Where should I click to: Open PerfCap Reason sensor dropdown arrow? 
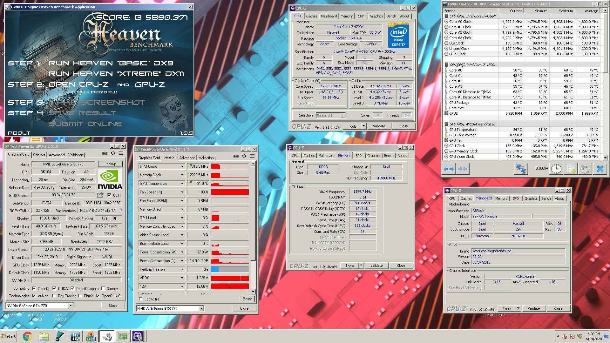[x=182, y=269]
